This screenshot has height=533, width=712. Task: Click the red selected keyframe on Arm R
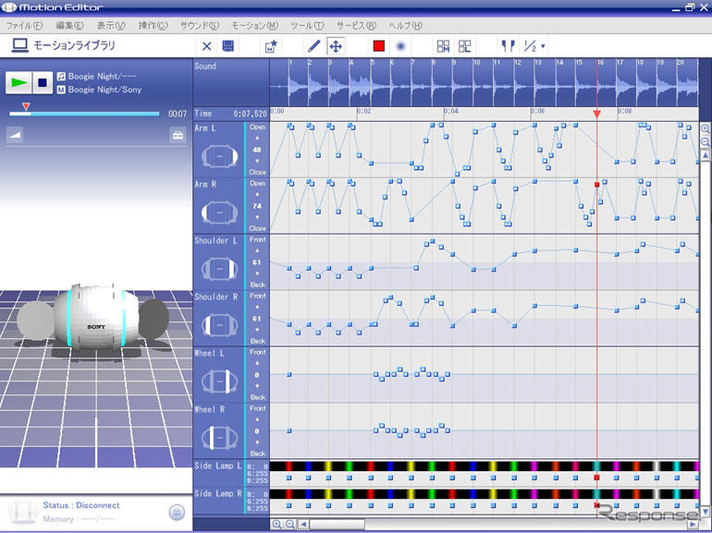596,184
